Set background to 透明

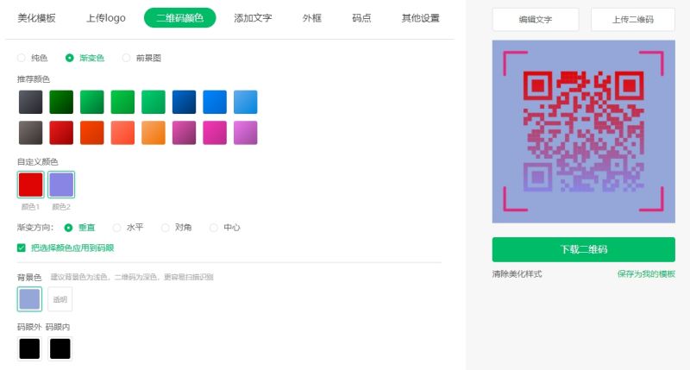60,299
